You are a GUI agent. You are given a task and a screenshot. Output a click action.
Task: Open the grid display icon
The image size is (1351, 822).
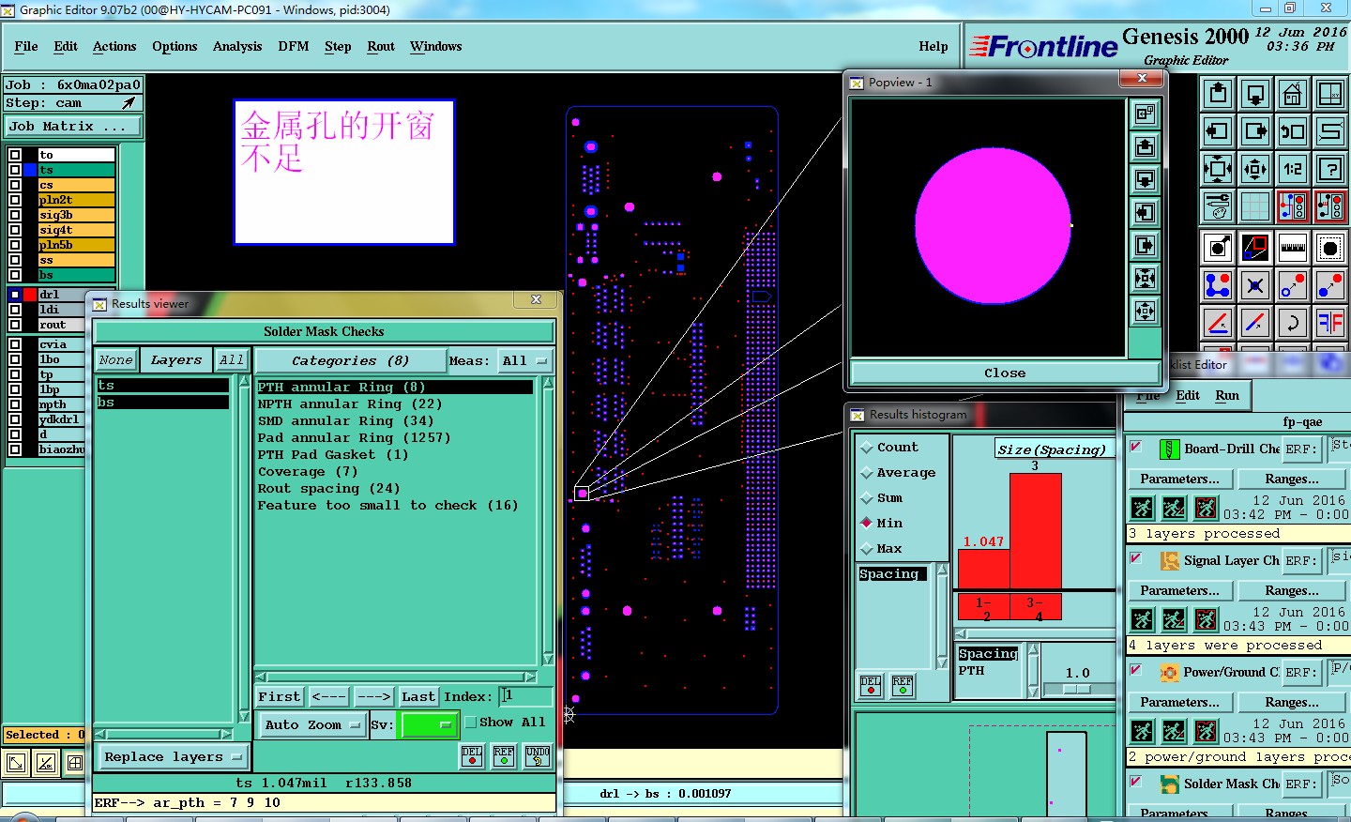click(x=1255, y=206)
